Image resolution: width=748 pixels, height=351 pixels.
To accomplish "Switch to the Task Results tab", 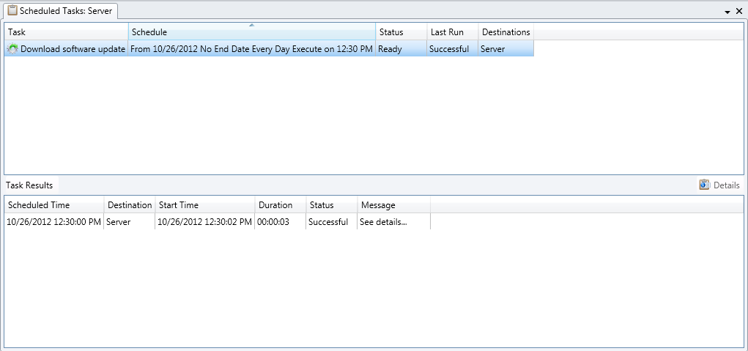I will (x=29, y=185).
